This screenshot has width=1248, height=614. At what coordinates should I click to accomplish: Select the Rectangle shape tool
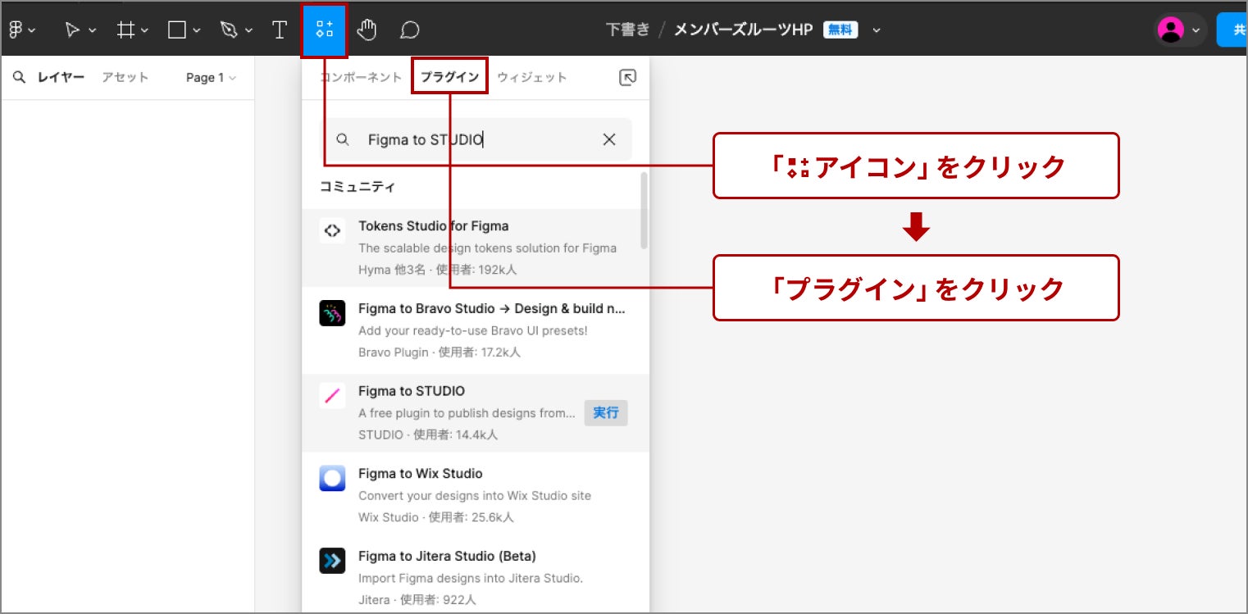click(176, 30)
